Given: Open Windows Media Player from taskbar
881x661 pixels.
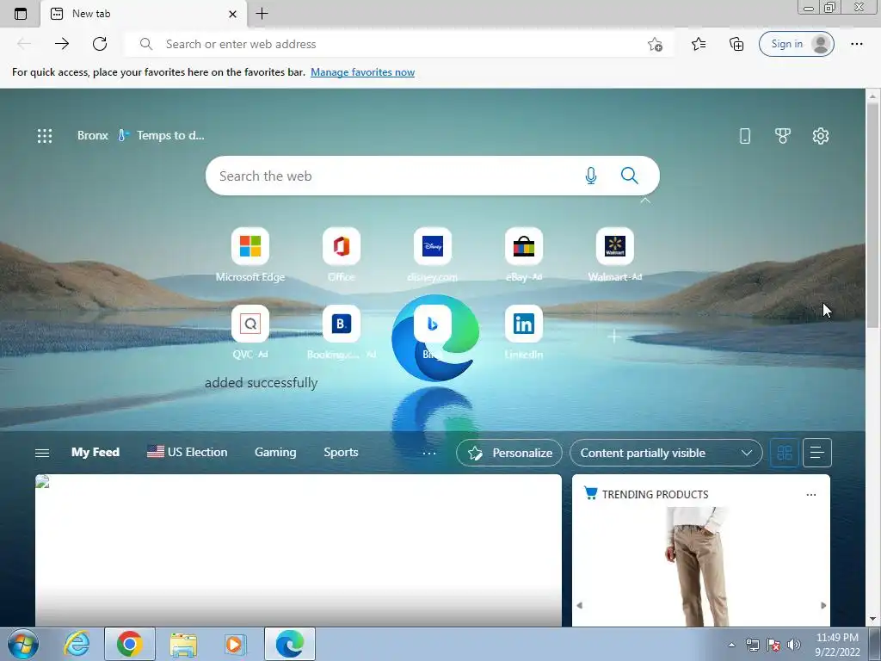Looking at the screenshot, I should 235,644.
